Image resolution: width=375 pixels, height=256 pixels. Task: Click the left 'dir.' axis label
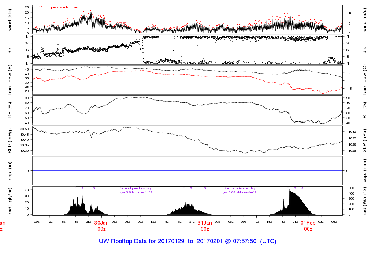[x=10, y=50]
